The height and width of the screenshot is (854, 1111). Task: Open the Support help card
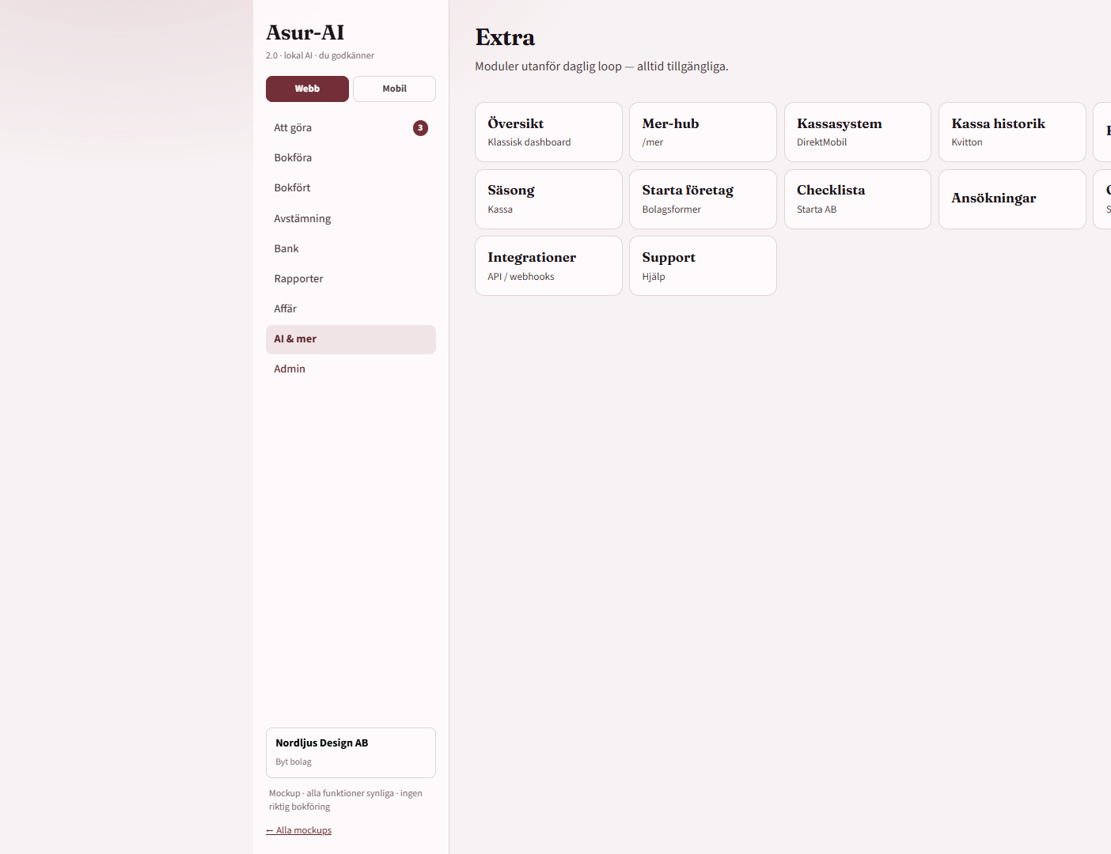click(x=703, y=266)
